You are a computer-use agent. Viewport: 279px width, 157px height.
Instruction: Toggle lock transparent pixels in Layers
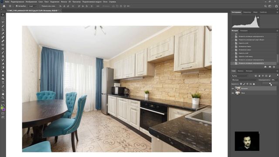[241, 84]
